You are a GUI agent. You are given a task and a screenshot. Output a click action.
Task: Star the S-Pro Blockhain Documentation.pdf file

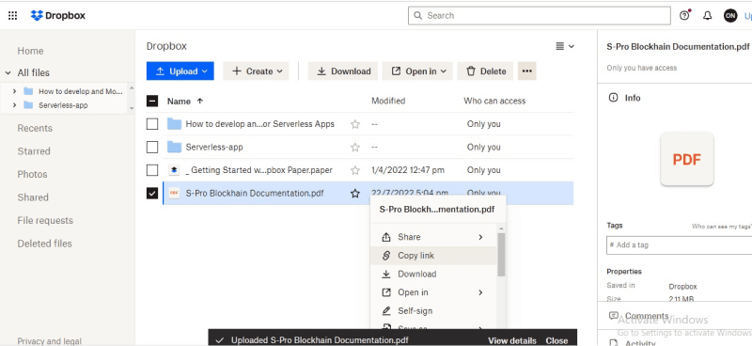click(355, 194)
